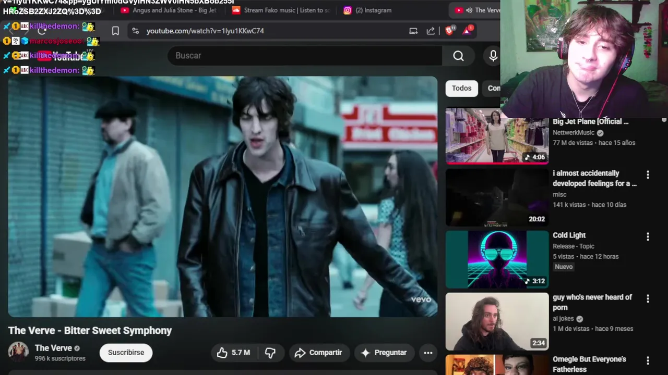Focus the Buscar search field

(305, 56)
